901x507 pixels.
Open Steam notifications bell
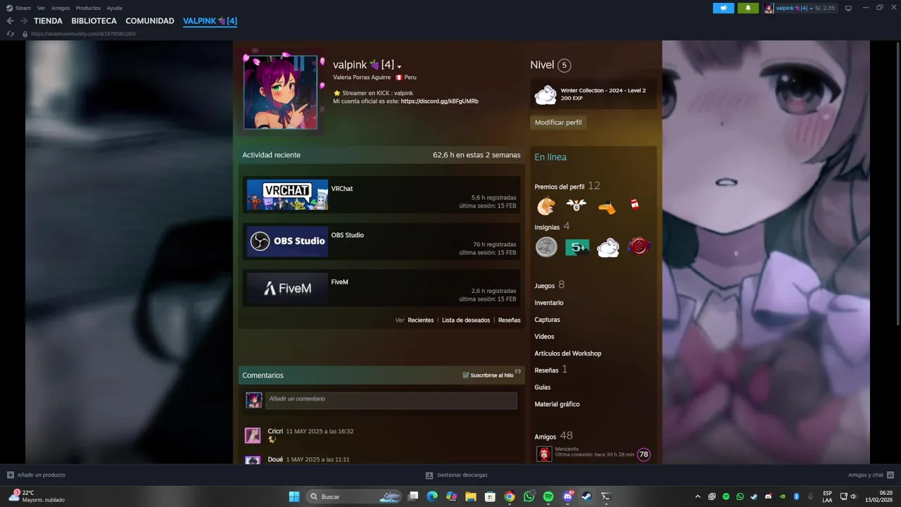pyautogui.click(x=748, y=8)
